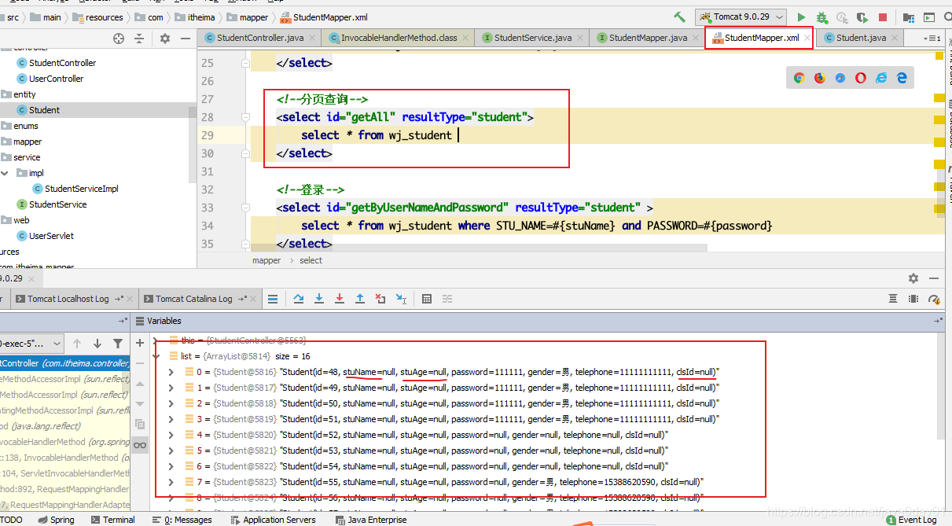The image size is (952, 526).
Task: Go to the previous frame with up arrow
Action: point(77,344)
